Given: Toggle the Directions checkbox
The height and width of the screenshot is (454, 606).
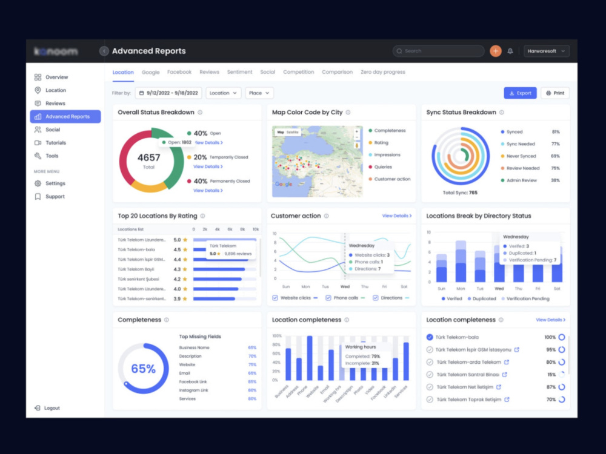Looking at the screenshot, I should [x=375, y=298].
